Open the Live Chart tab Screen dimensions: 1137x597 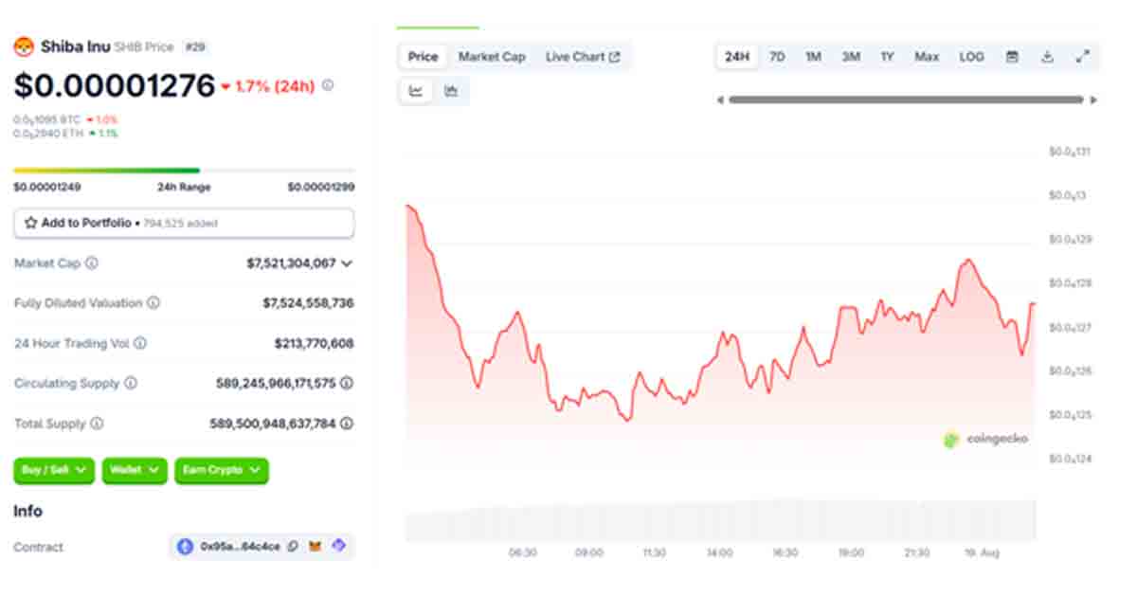point(582,57)
